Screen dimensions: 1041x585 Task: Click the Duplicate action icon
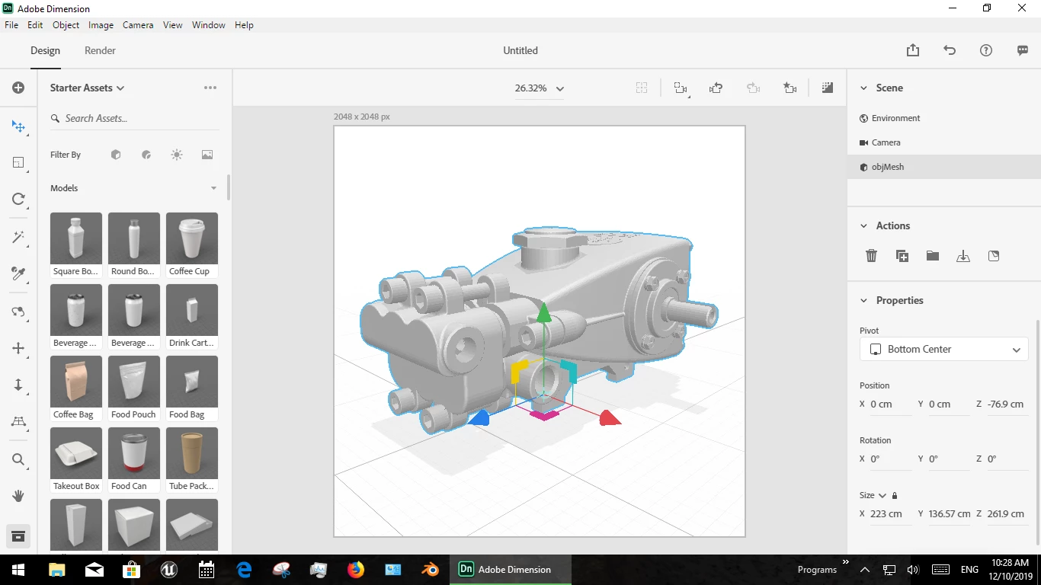click(902, 256)
